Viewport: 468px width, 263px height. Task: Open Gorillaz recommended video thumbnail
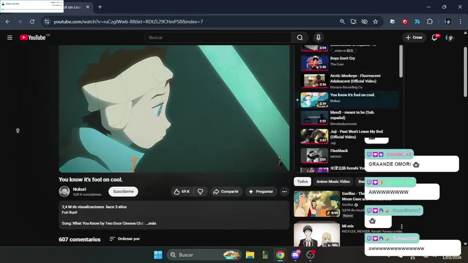point(317,203)
